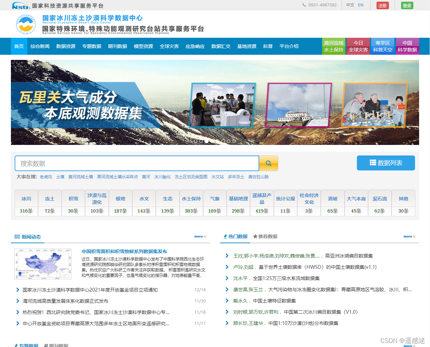The image size is (430, 347).
Task: Click the yellow search magnifier button
Action: point(268,163)
